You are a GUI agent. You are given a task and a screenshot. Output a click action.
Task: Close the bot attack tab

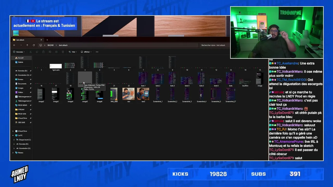41,40
